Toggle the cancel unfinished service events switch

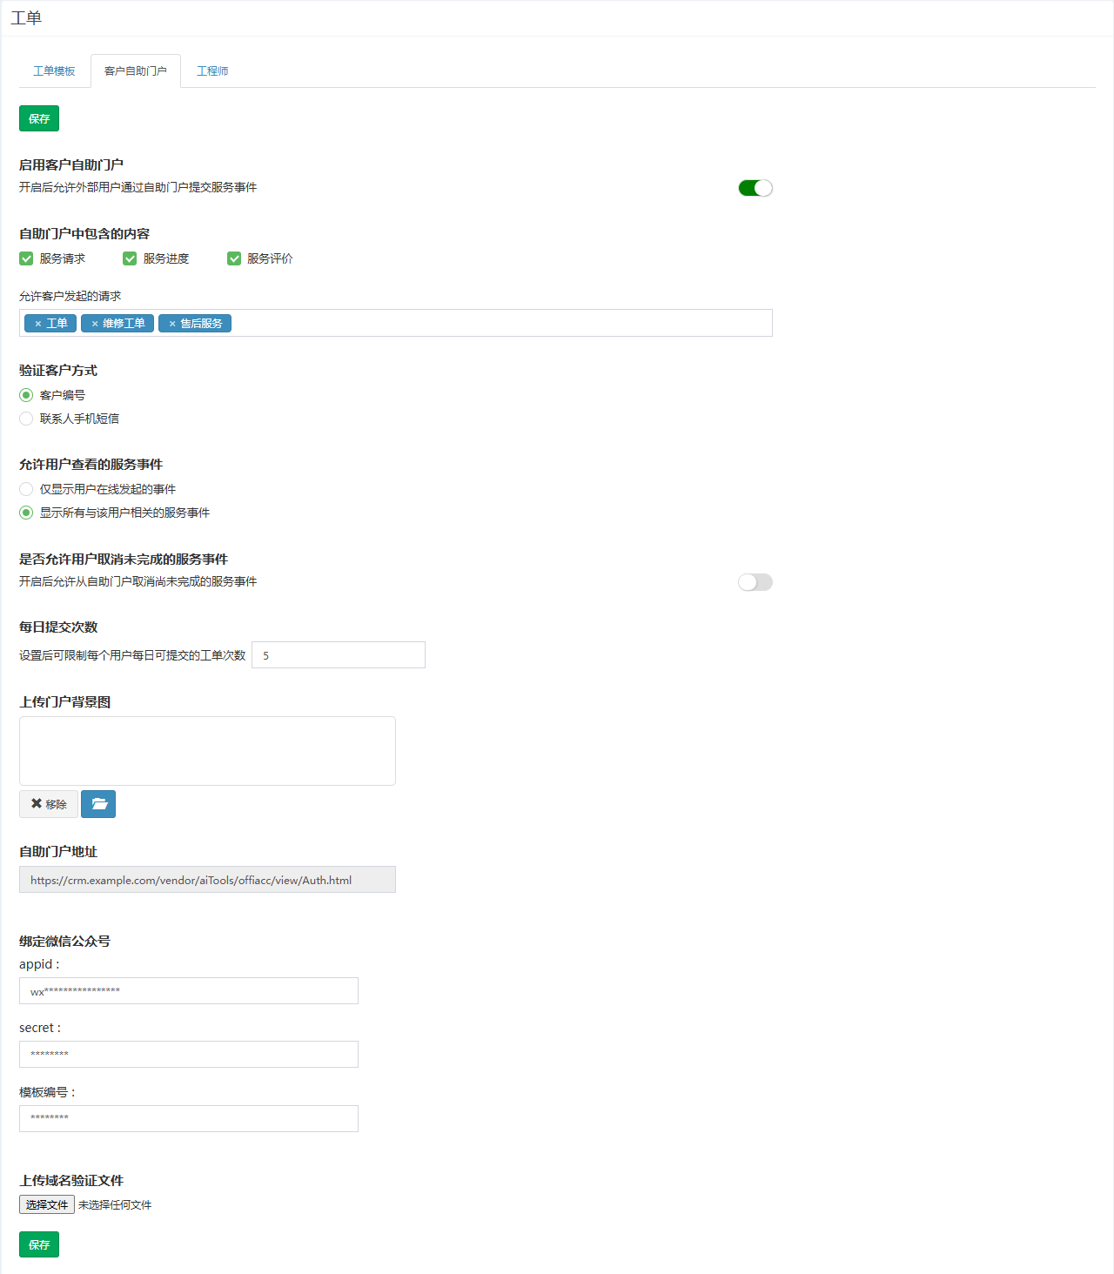coord(755,582)
